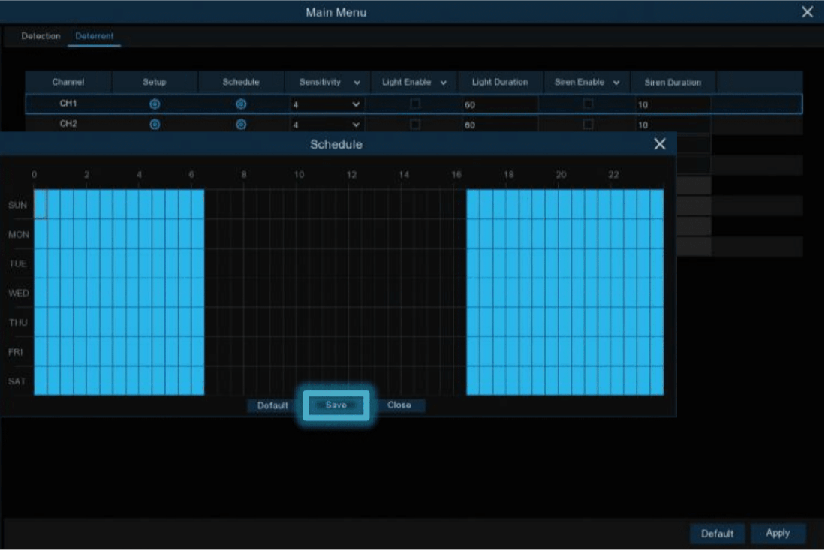Open the Sensitivity dropdown for CH1

[327, 104]
